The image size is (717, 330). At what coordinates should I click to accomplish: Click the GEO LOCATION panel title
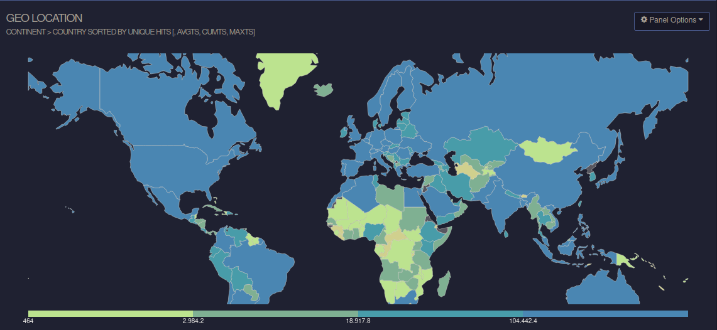tap(44, 18)
